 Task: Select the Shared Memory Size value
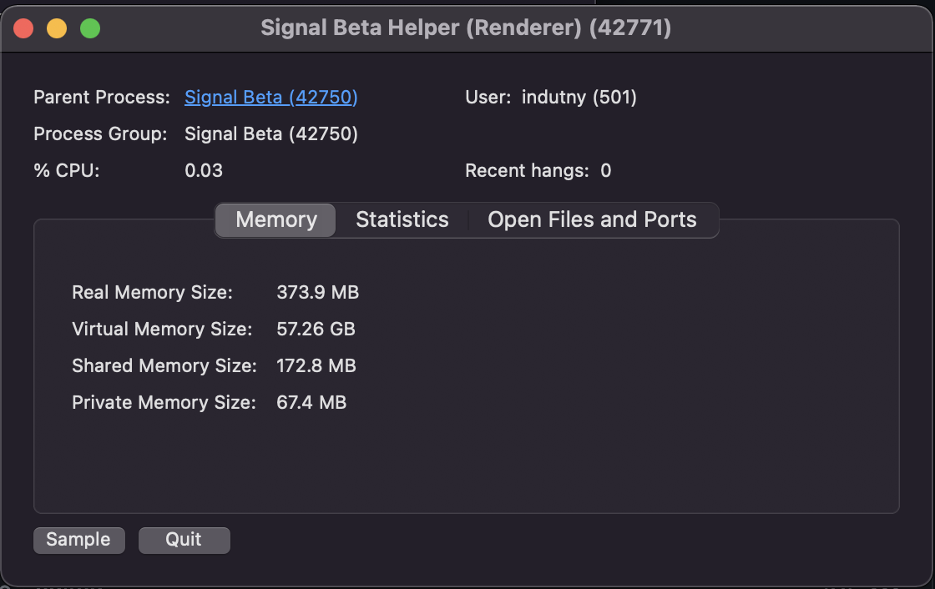[x=316, y=365]
